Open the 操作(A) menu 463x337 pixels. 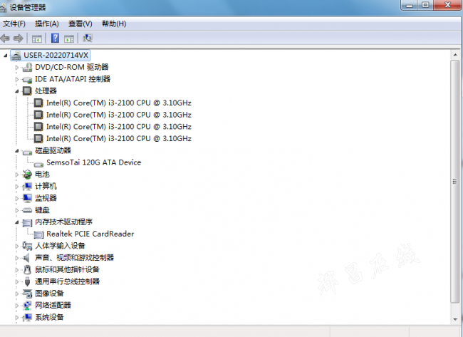click(46, 24)
